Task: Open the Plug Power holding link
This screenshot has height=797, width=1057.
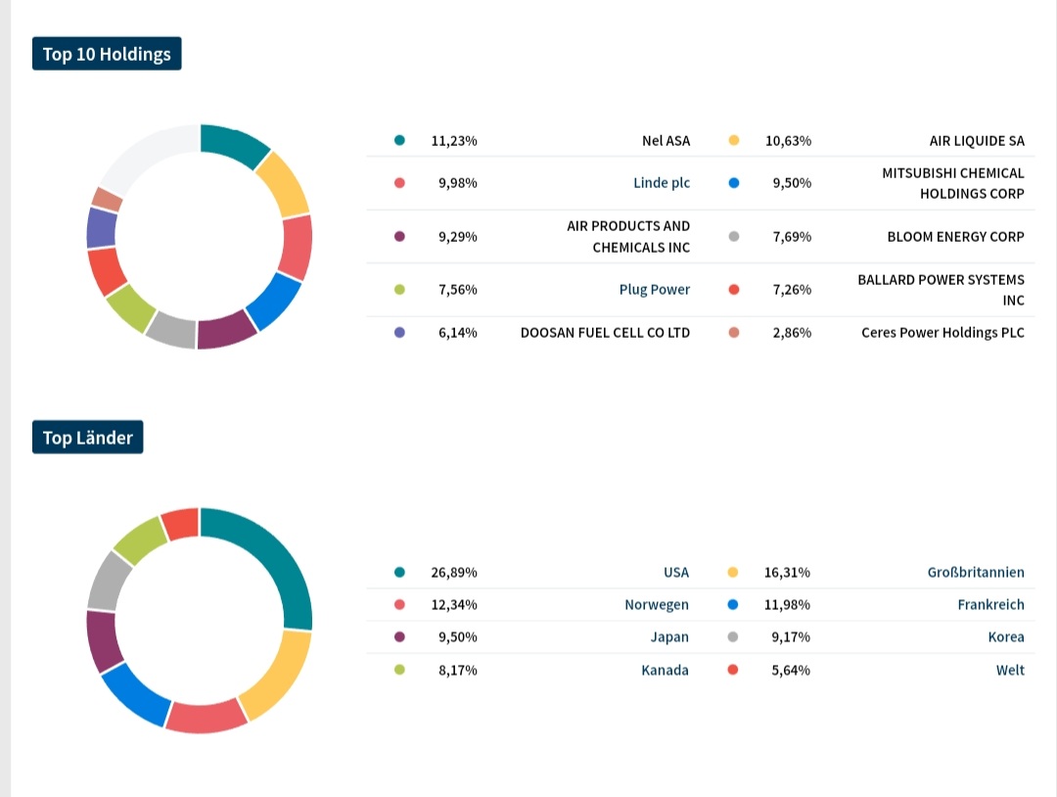Action: coord(654,290)
